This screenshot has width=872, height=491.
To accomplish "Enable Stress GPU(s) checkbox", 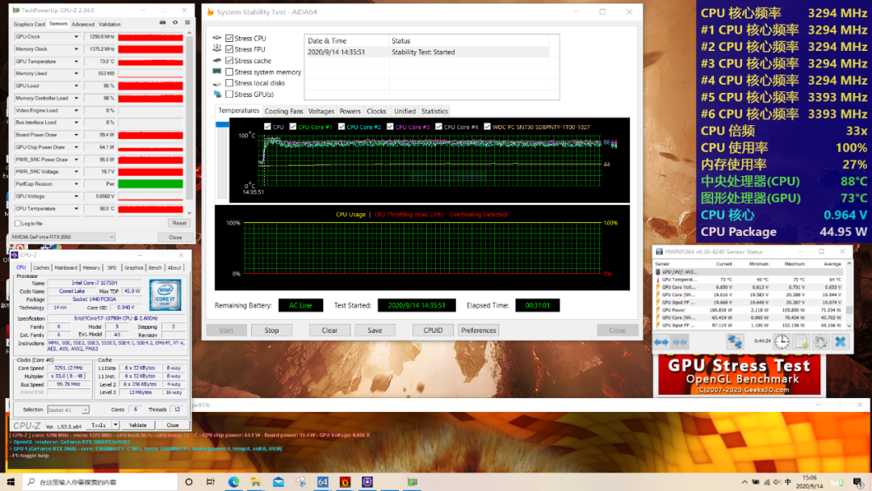I will tap(229, 94).
